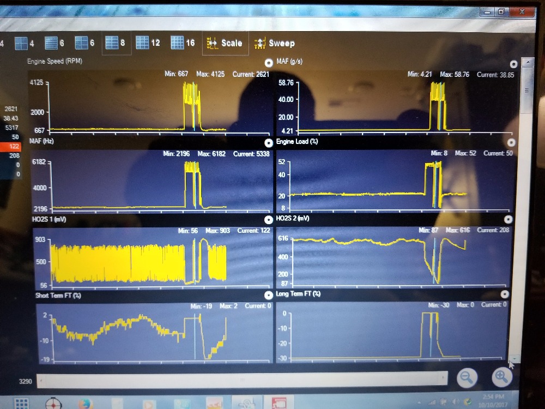Toggle the Engine Speed (RPM) graph circle button

[x=269, y=63]
